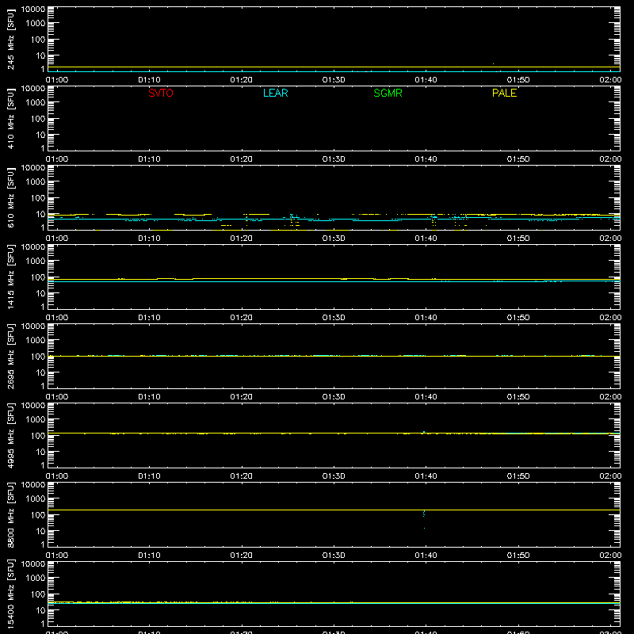Select the 245 MHz [SFU] axis title
Image resolution: width=634 pixels, height=634 pixels.
tap(10, 39)
